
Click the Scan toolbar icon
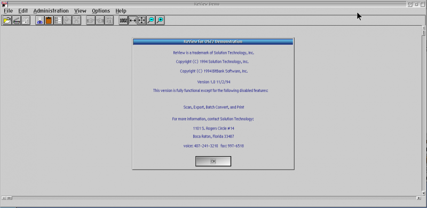coord(17,20)
